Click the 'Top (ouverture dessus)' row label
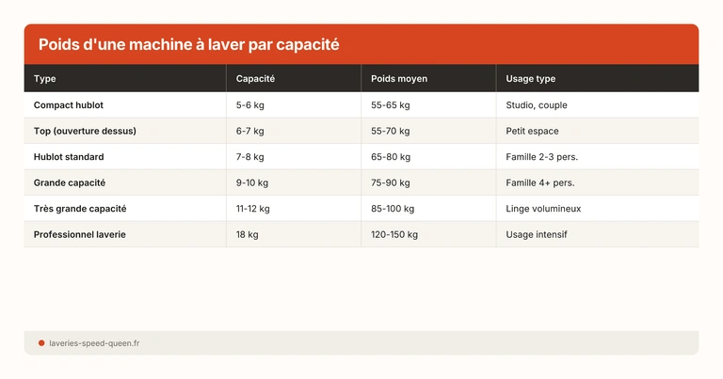Screen dimensions: 723x379 click(85, 131)
